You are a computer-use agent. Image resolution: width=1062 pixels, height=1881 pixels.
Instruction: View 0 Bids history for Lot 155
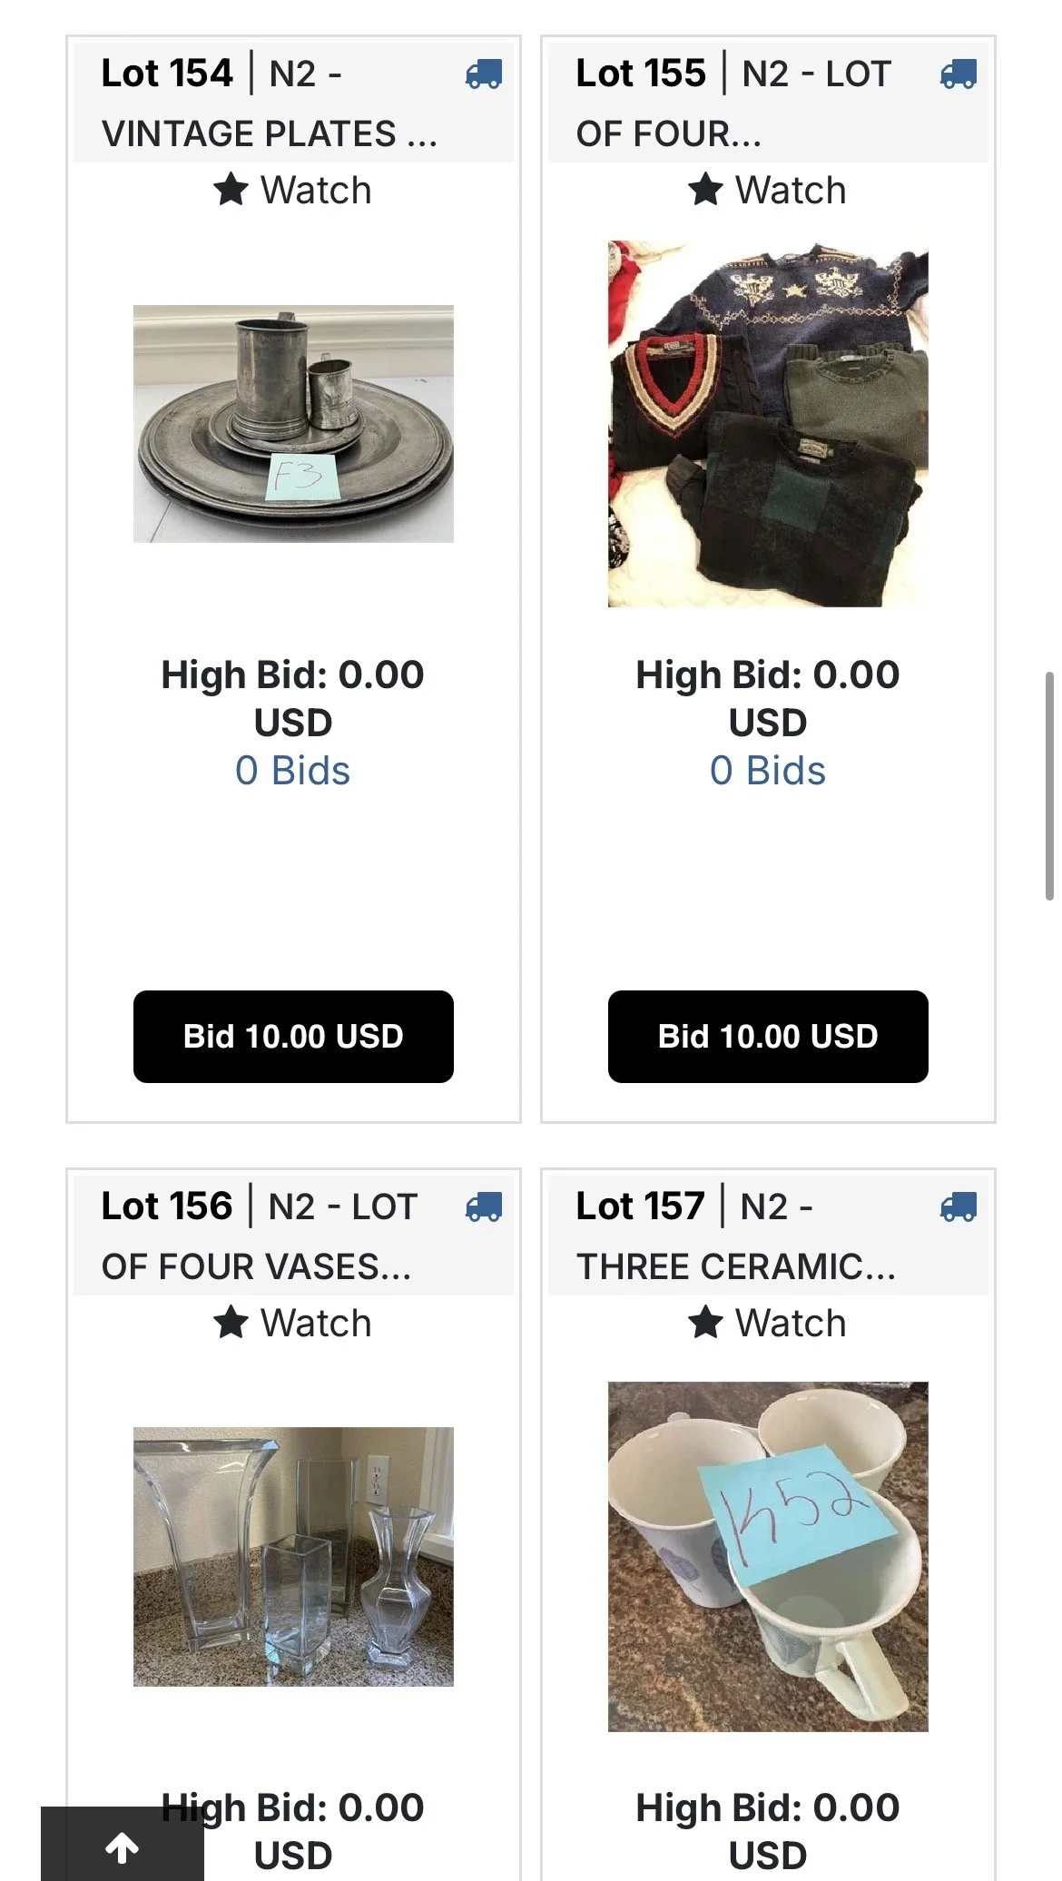(x=768, y=771)
